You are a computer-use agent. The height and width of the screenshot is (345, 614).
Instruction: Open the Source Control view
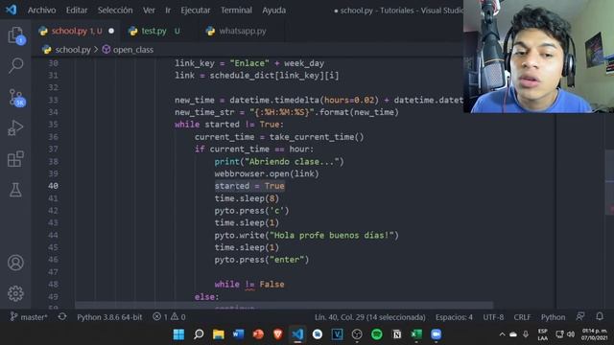coord(15,98)
